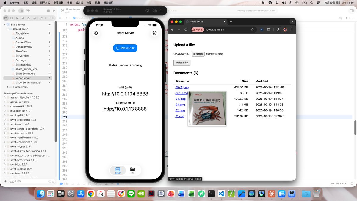Expand async-http-client package

5,97
